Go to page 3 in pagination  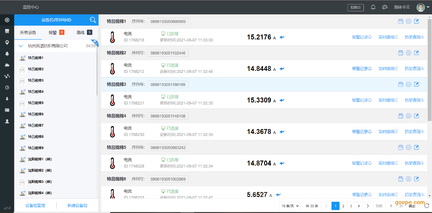[x=351, y=206]
